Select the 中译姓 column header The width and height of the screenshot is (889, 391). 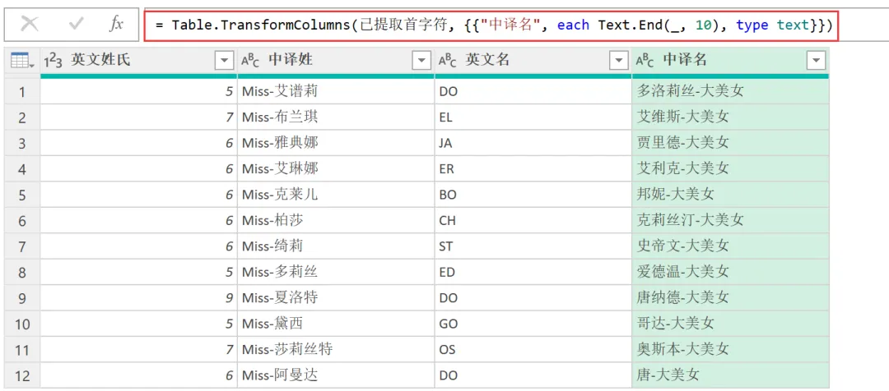tap(336, 61)
